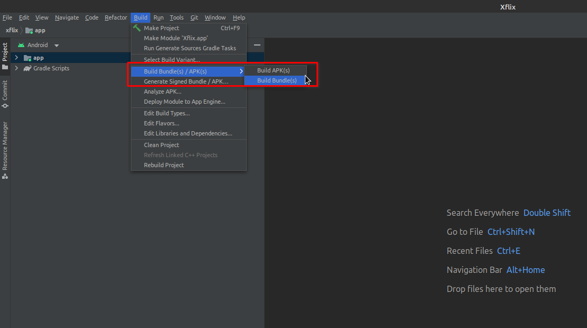Click the Android robot icon
This screenshot has height=328, width=587.
click(21, 45)
